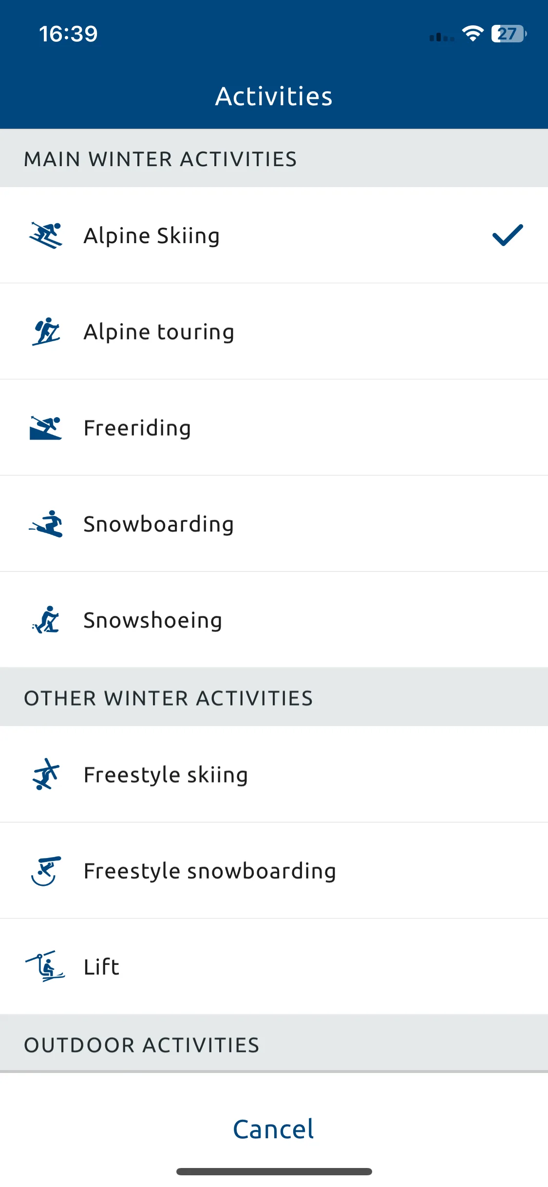Pick the Snowboarding list entry
This screenshot has height=1187, width=548.
tap(274, 524)
